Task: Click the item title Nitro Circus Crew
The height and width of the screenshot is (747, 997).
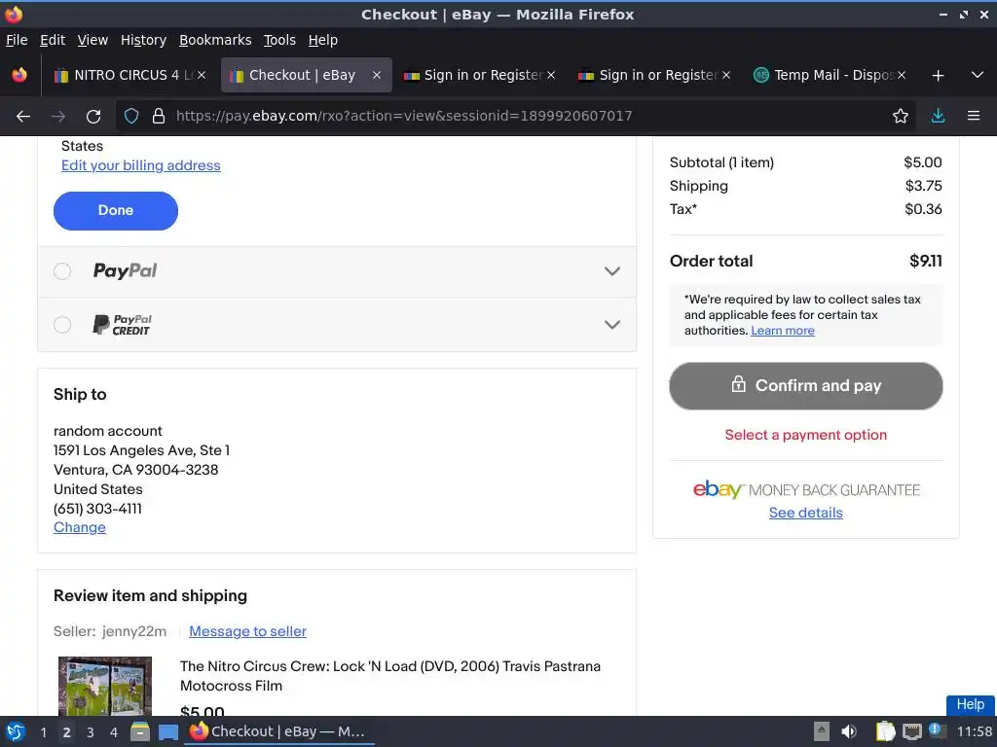Action: pyautogui.click(x=389, y=676)
